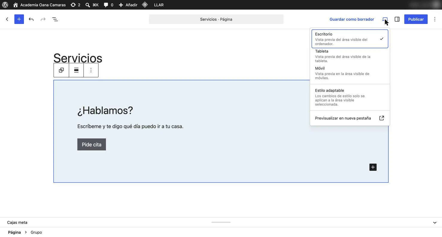Select the Escritorio preview option

(x=350, y=39)
